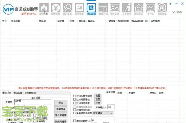Click the 状态 header in keyword list
Image resolution: width=186 pixels, height=123 pixels.
(x=161, y=93)
